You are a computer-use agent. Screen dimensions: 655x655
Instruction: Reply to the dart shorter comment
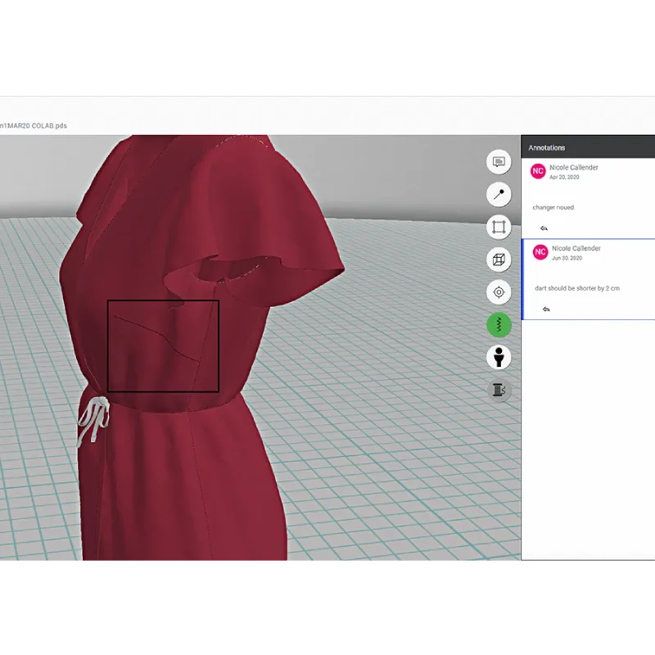click(546, 309)
